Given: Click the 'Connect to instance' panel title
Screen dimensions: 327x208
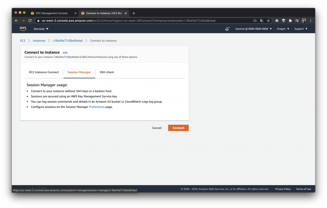Looking at the screenshot, I should pyautogui.click(x=42, y=52).
